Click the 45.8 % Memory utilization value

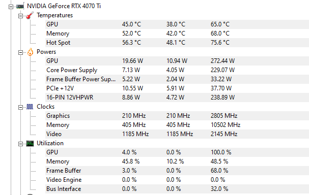131,161
